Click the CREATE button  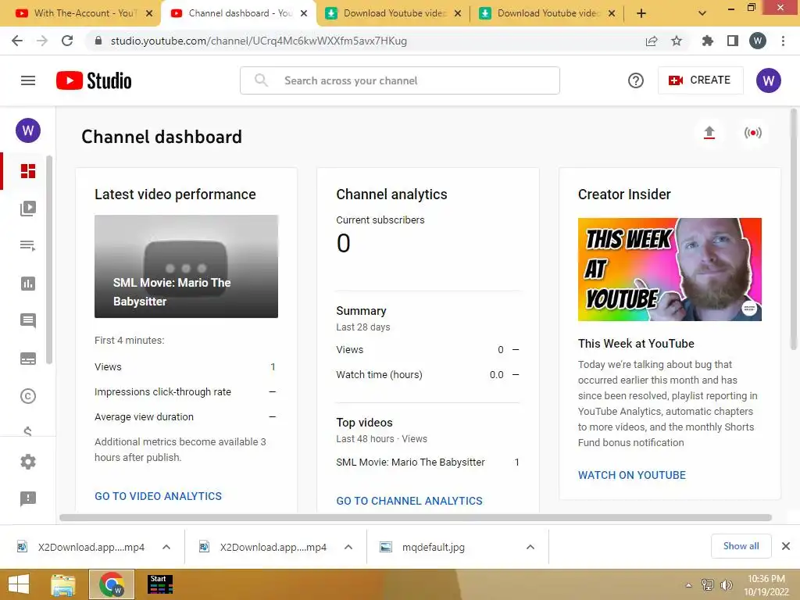click(x=700, y=80)
